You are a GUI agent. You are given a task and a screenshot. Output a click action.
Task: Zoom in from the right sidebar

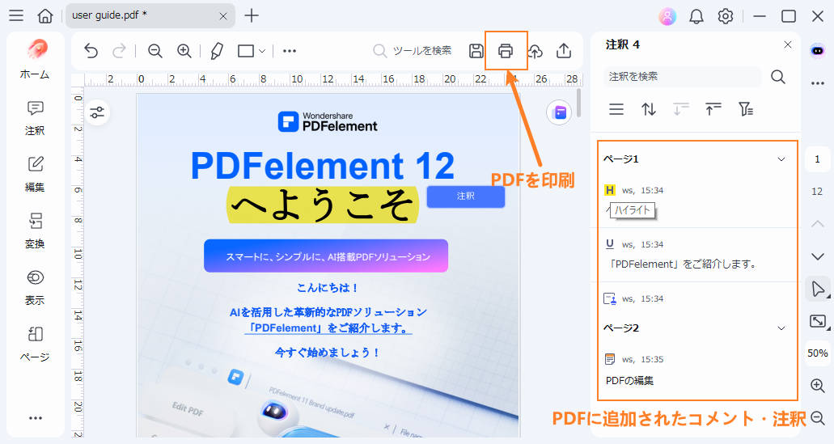tap(818, 386)
